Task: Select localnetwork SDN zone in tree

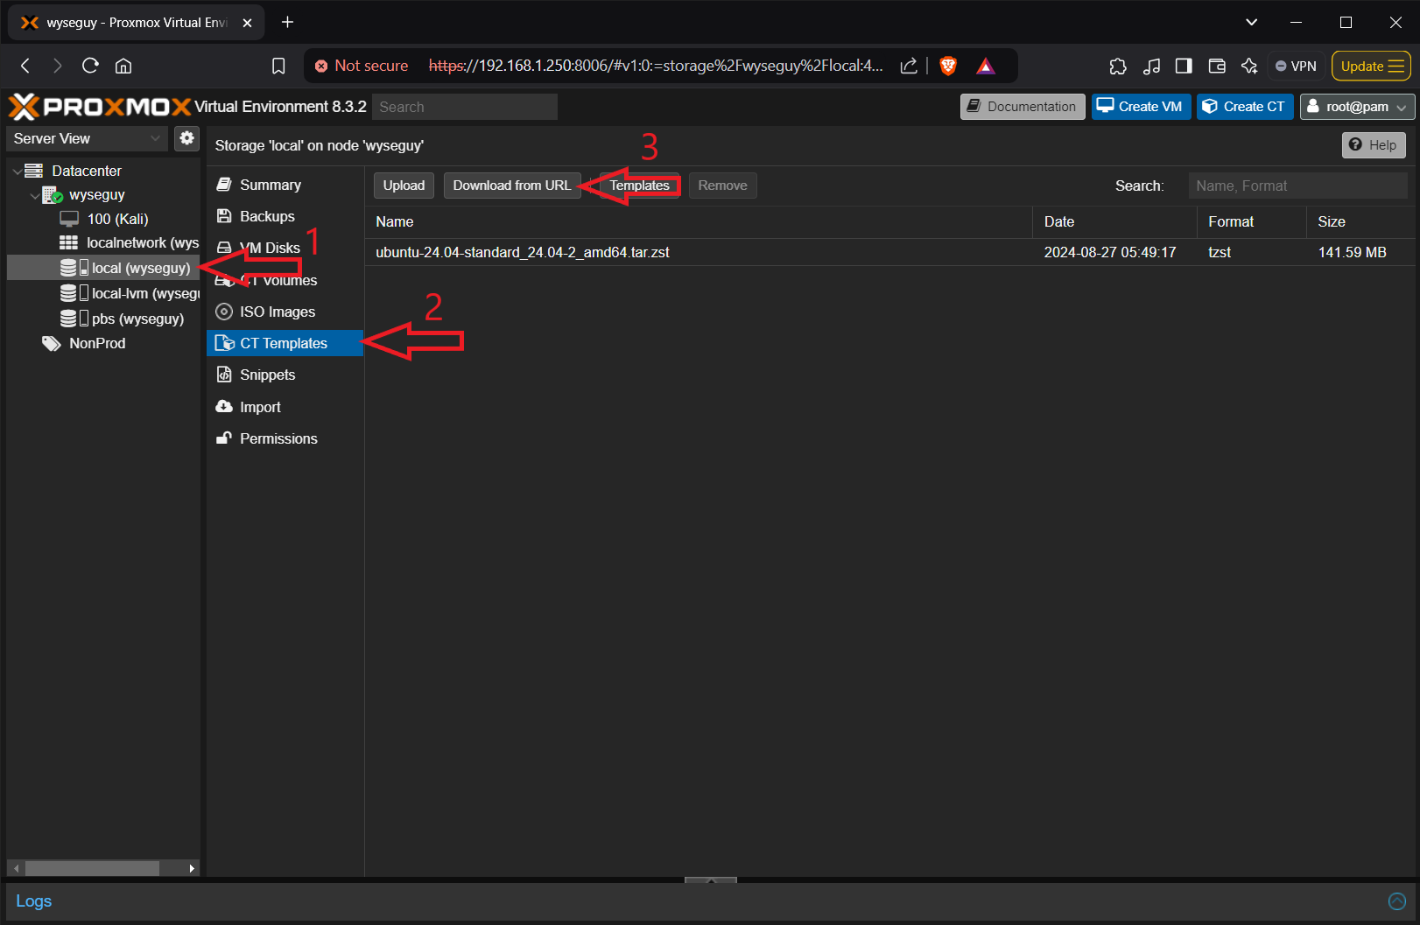Action: point(130,242)
